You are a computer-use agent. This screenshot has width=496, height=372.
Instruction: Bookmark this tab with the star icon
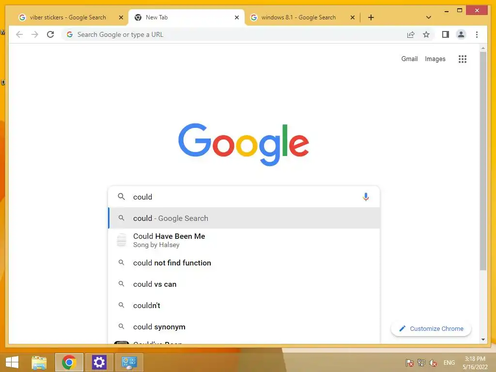click(x=426, y=34)
